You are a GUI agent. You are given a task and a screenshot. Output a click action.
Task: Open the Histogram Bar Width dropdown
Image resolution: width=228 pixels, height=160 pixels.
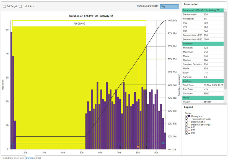[170, 6]
